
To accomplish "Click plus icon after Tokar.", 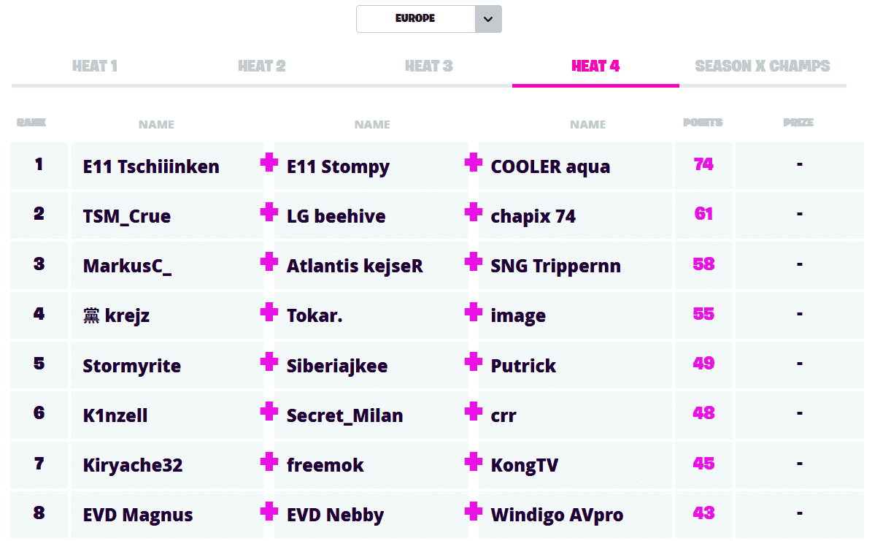I will pyautogui.click(x=474, y=312).
